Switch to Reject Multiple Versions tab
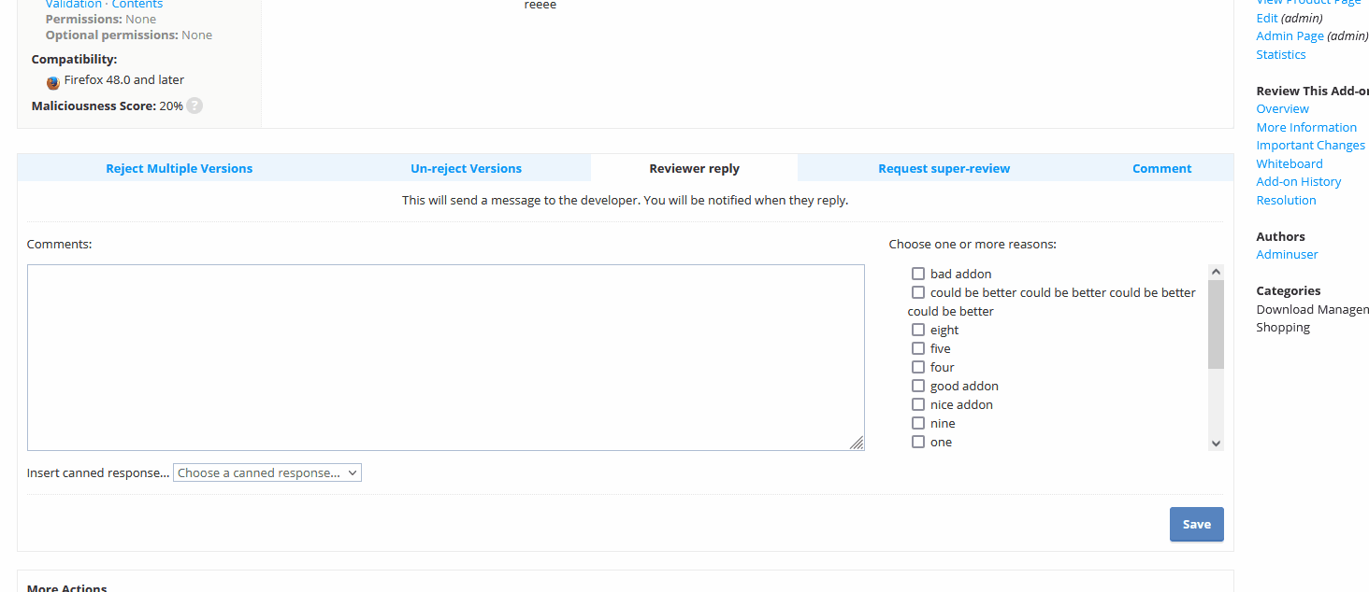1369x592 pixels. point(179,168)
